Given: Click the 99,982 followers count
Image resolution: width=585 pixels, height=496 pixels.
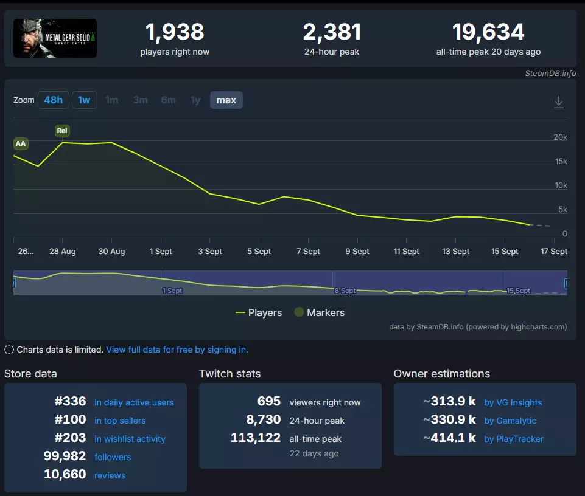Looking at the screenshot, I should [x=65, y=456].
